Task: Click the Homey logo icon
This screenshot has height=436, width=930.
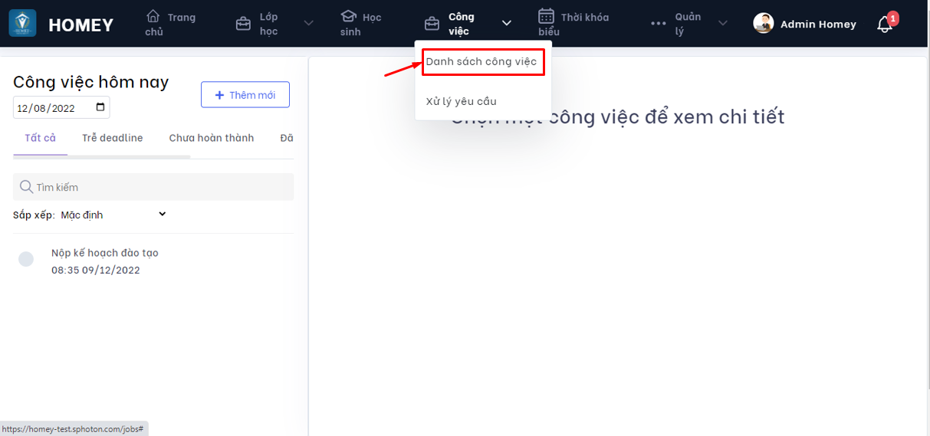Action: [x=22, y=24]
